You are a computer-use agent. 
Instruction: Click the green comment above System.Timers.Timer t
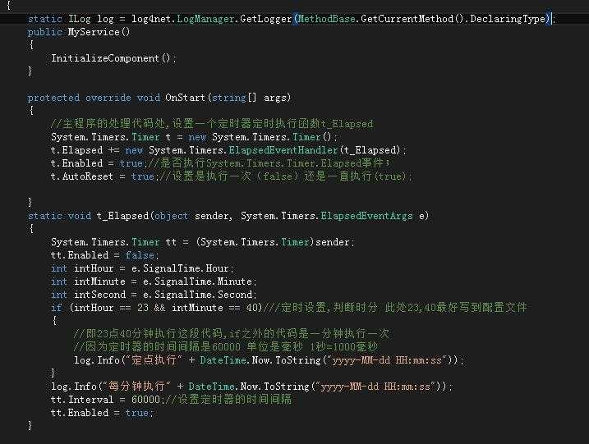point(212,123)
